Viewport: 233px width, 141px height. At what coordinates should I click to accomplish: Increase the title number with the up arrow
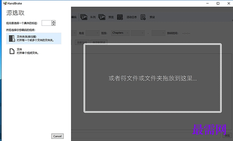tap(54, 22)
